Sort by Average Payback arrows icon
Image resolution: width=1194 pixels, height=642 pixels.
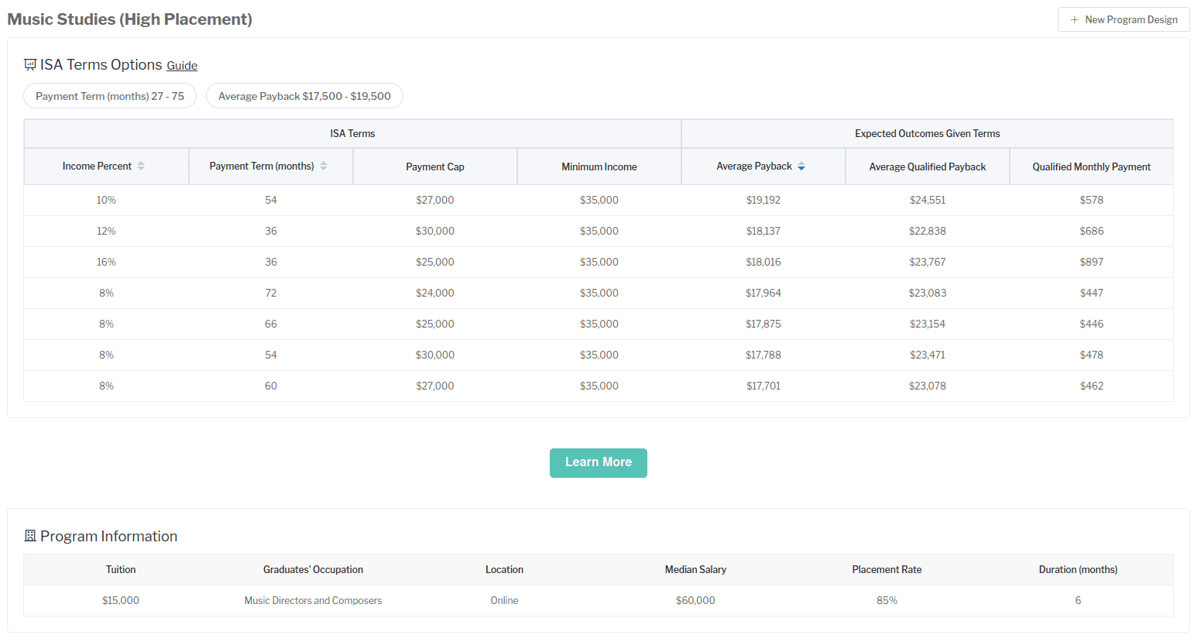pyautogui.click(x=801, y=166)
